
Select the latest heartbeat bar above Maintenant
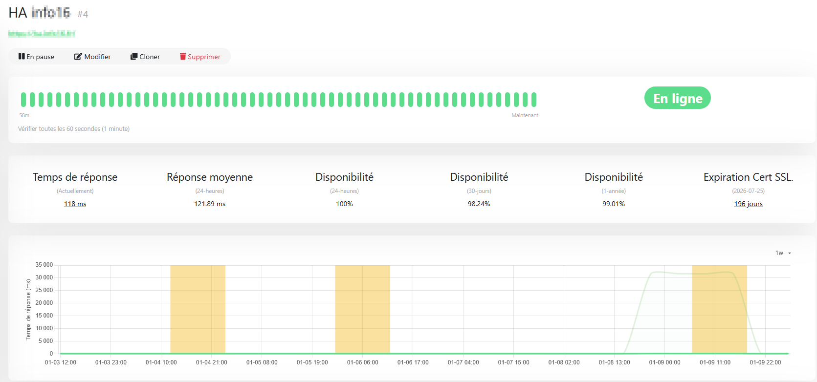tap(534, 100)
